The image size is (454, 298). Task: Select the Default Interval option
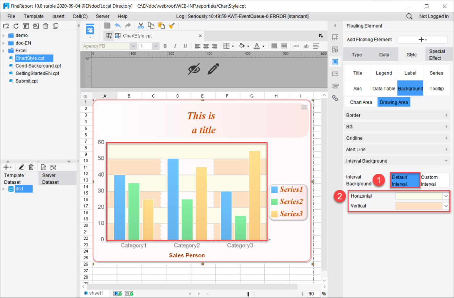(x=405, y=180)
